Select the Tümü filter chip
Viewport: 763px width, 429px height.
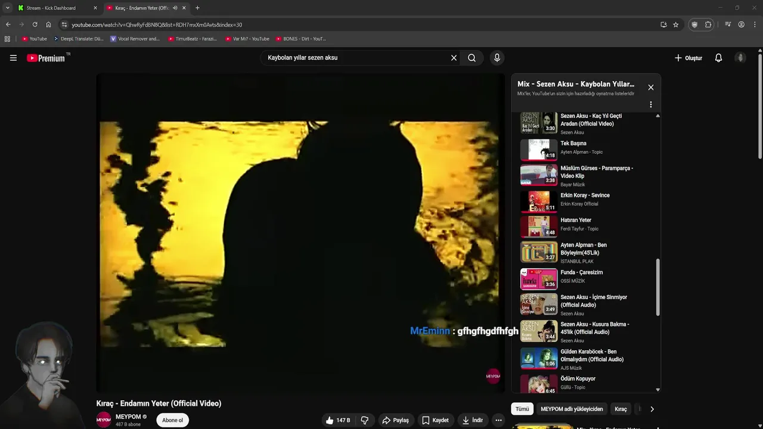[x=522, y=409]
